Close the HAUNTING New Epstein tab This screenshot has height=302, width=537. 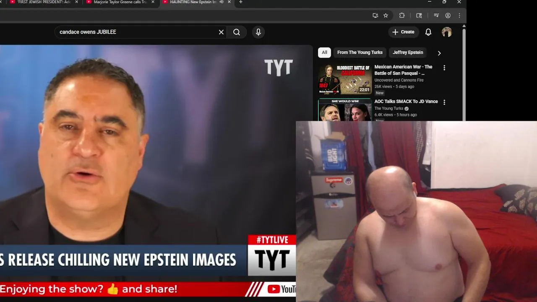[x=229, y=2]
